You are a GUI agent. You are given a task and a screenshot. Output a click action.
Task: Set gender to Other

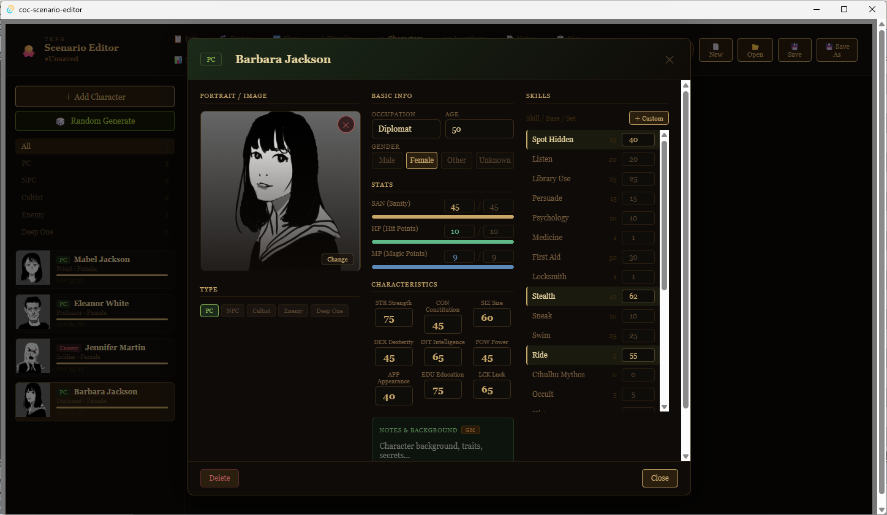point(456,160)
